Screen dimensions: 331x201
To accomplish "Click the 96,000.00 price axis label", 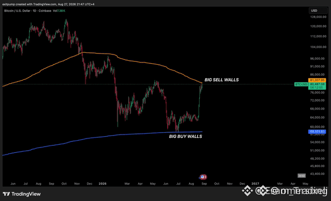I will point(318,58).
